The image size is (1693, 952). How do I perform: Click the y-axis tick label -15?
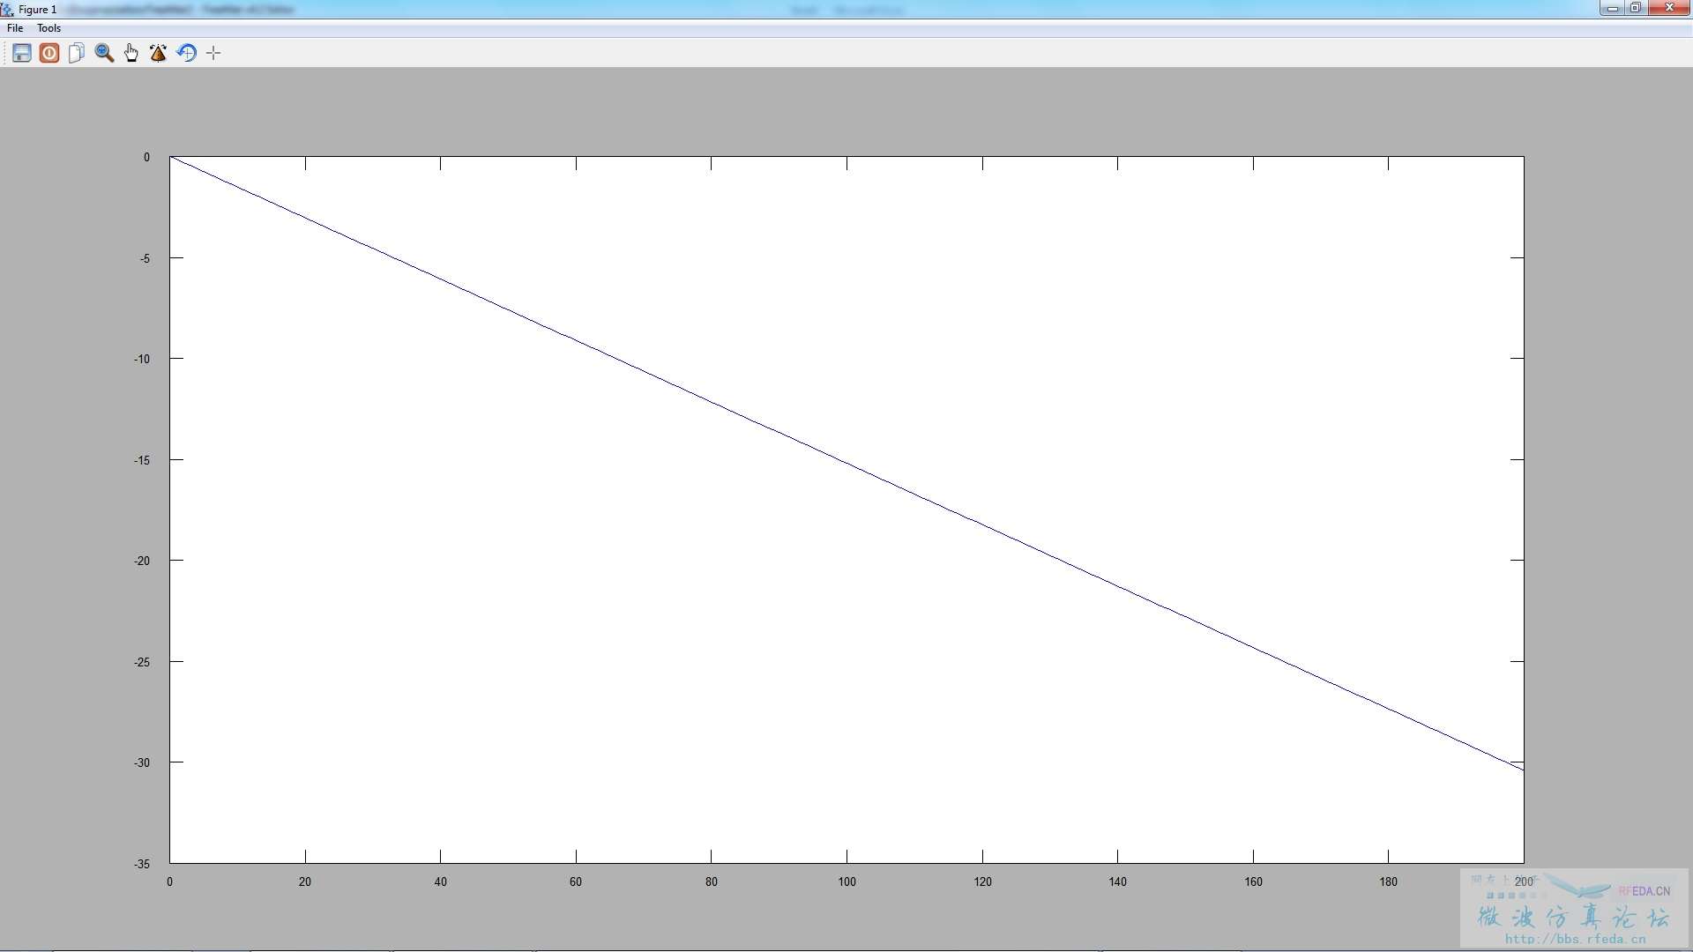tap(142, 460)
